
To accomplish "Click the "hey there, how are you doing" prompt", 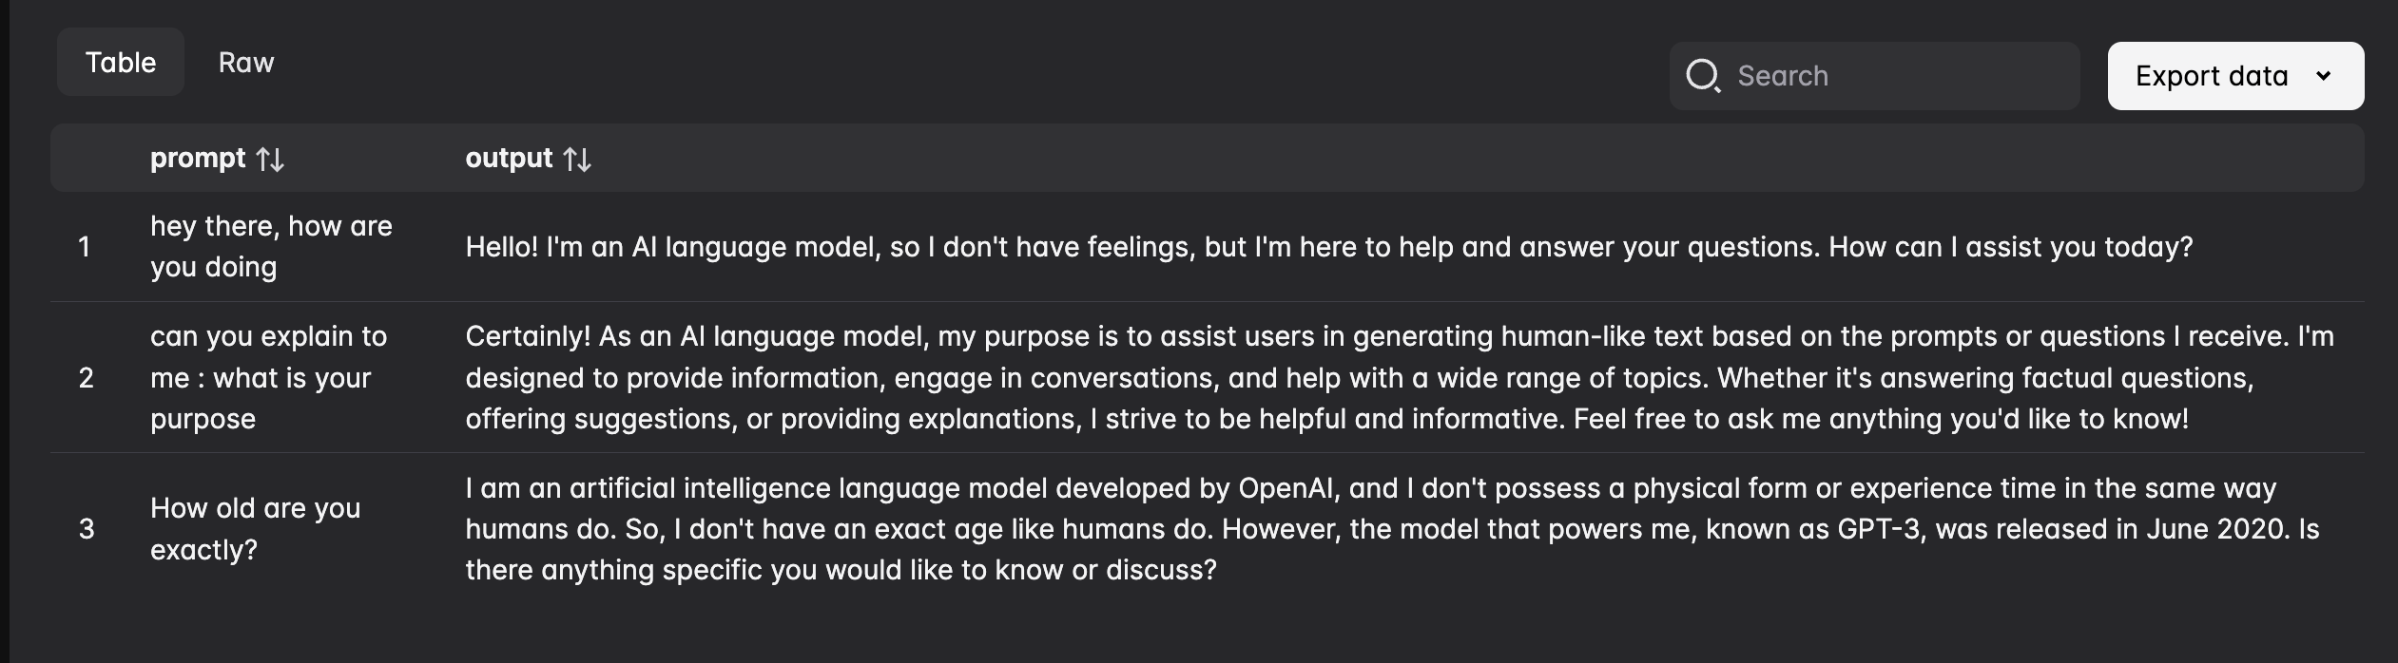I will tap(271, 247).
